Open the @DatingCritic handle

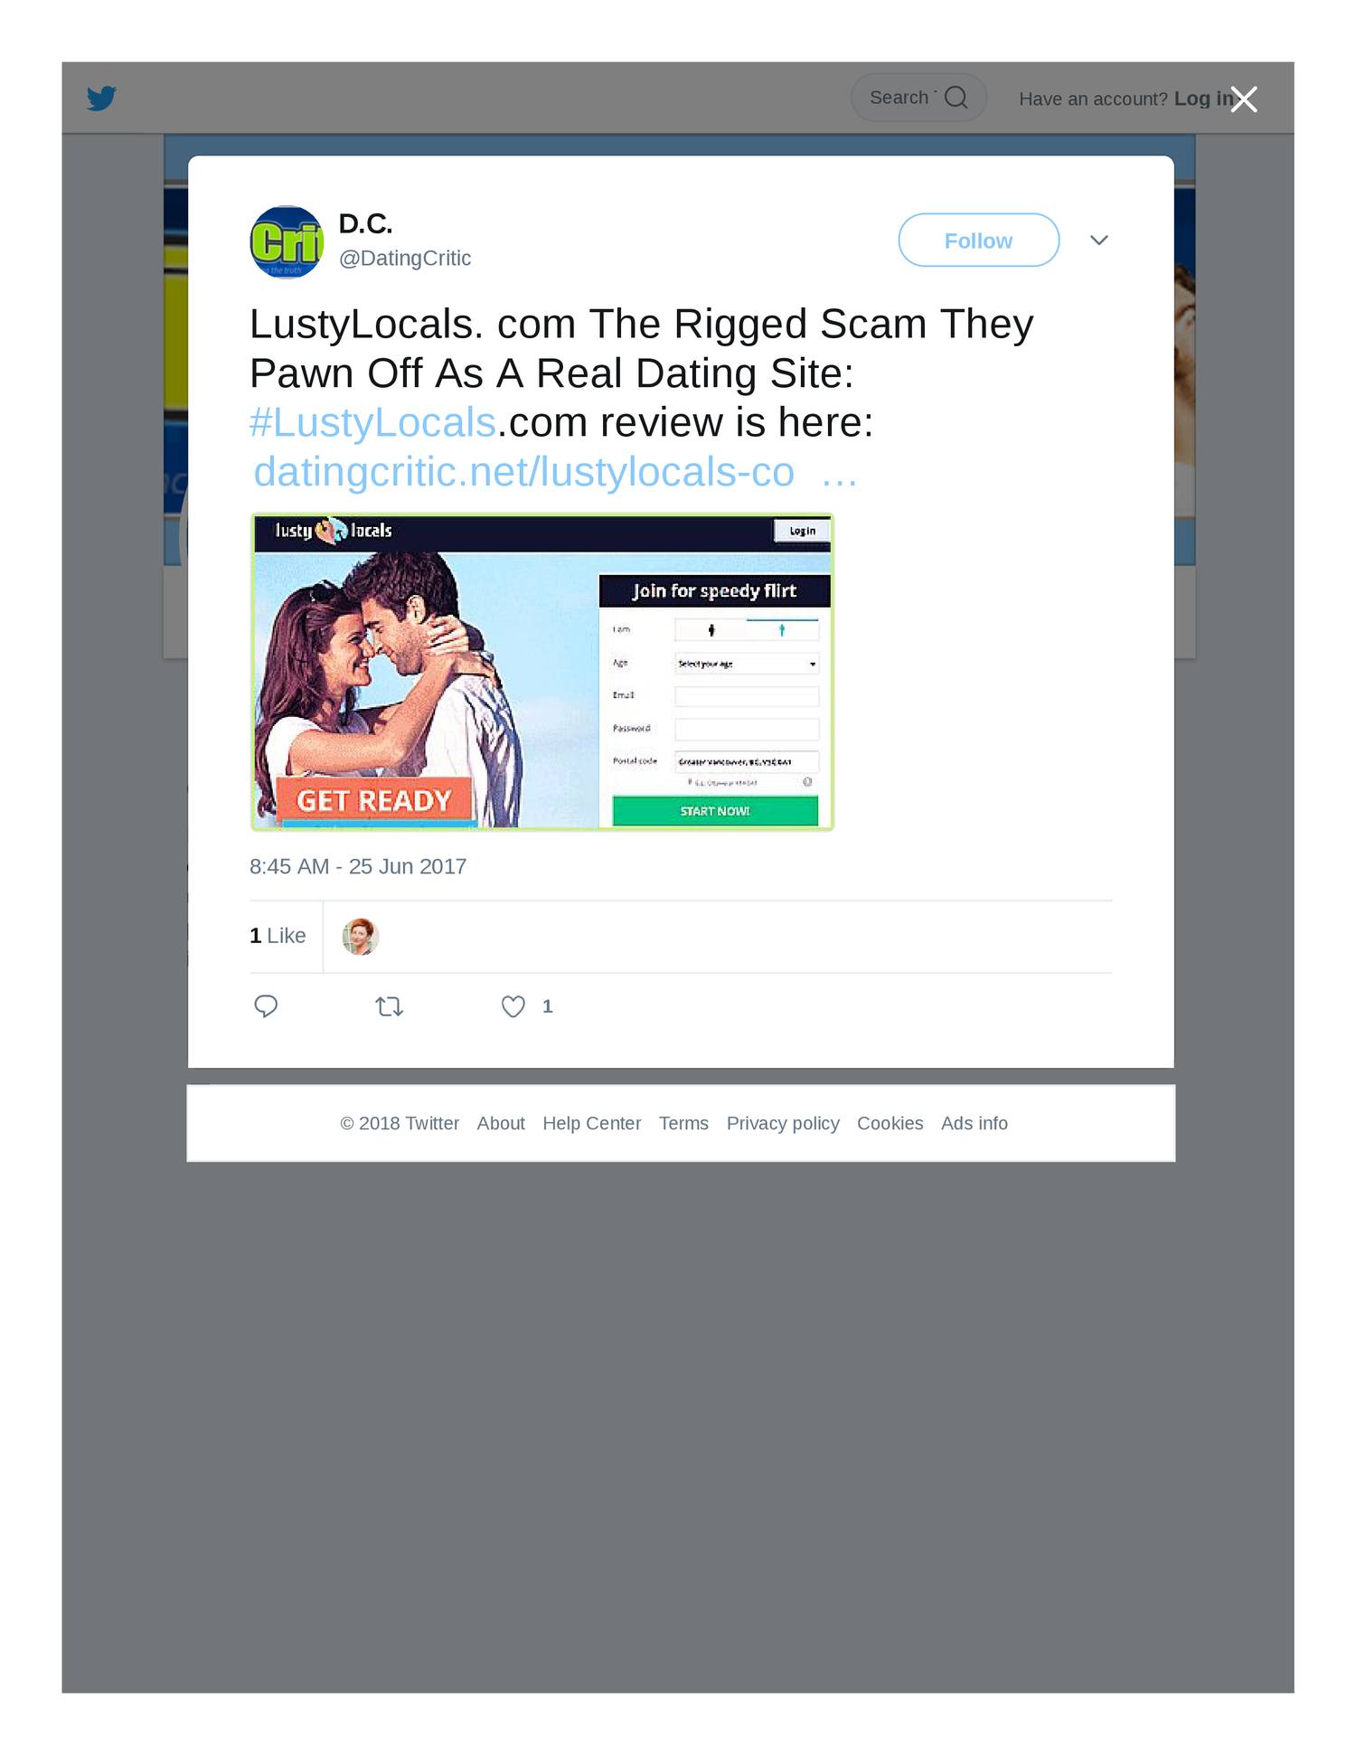(x=405, y=259)
